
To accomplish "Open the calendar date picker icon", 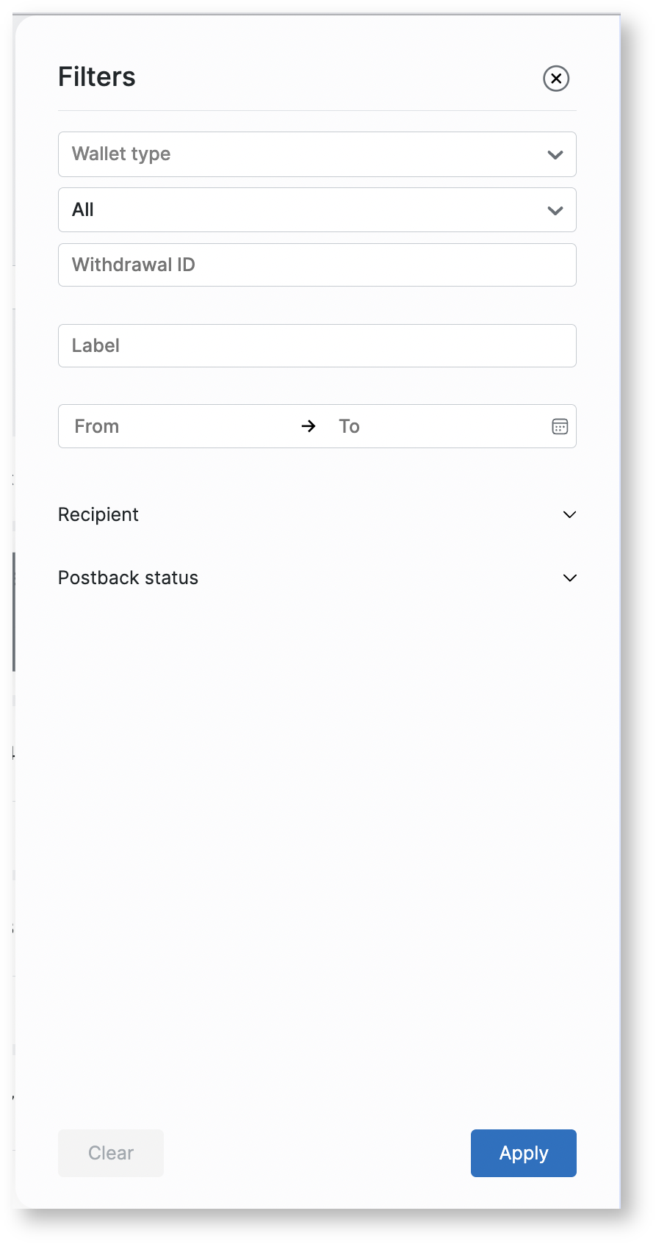I will coord(560,426).
